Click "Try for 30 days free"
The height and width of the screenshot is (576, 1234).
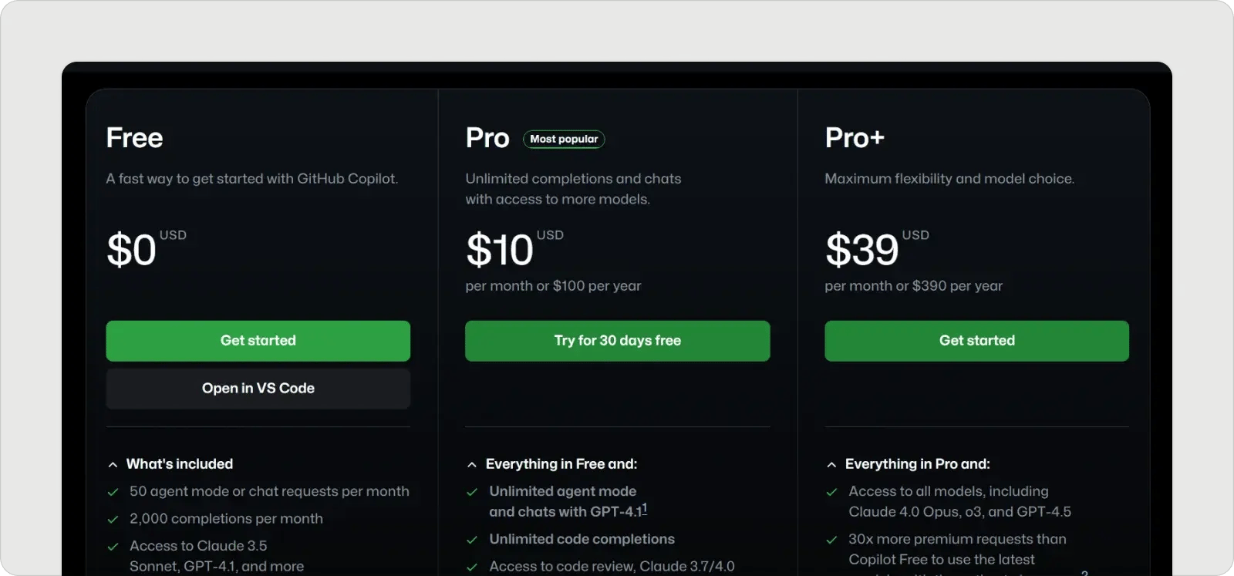click(x=617, y=341)
